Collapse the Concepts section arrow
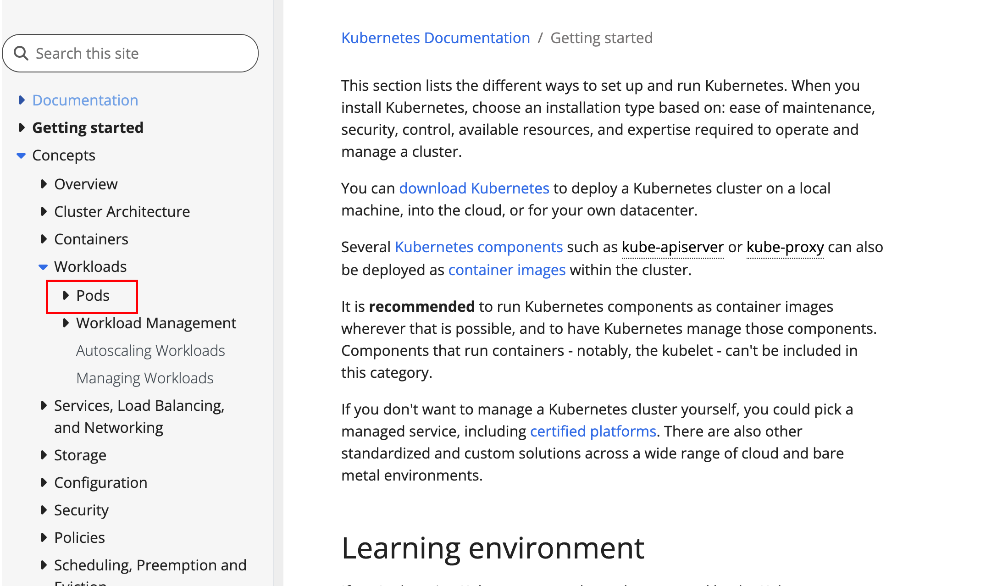 [21, 156]
